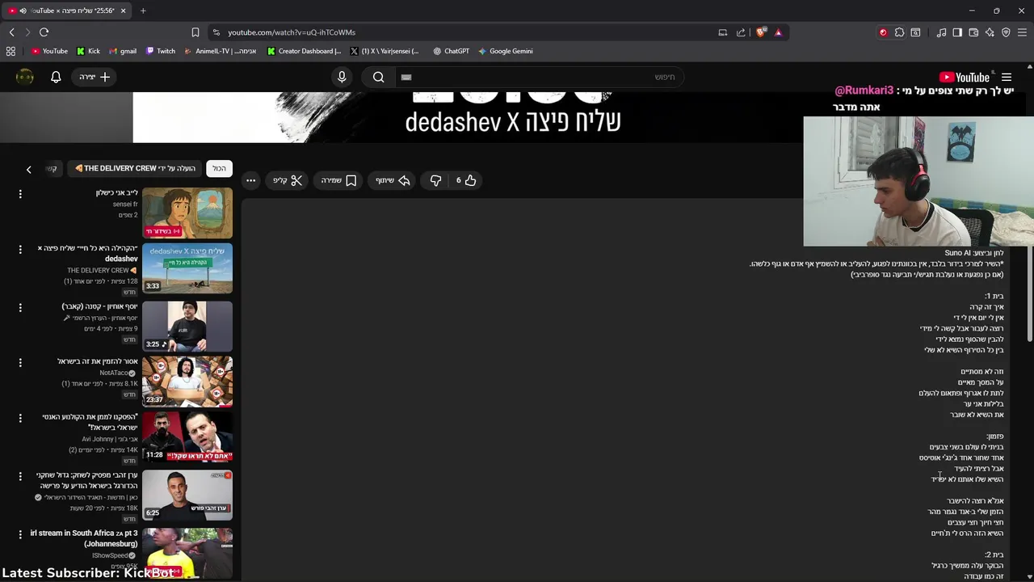Open the browser main menu icon
This screenshot has height=582, width=1034.
1022,32
